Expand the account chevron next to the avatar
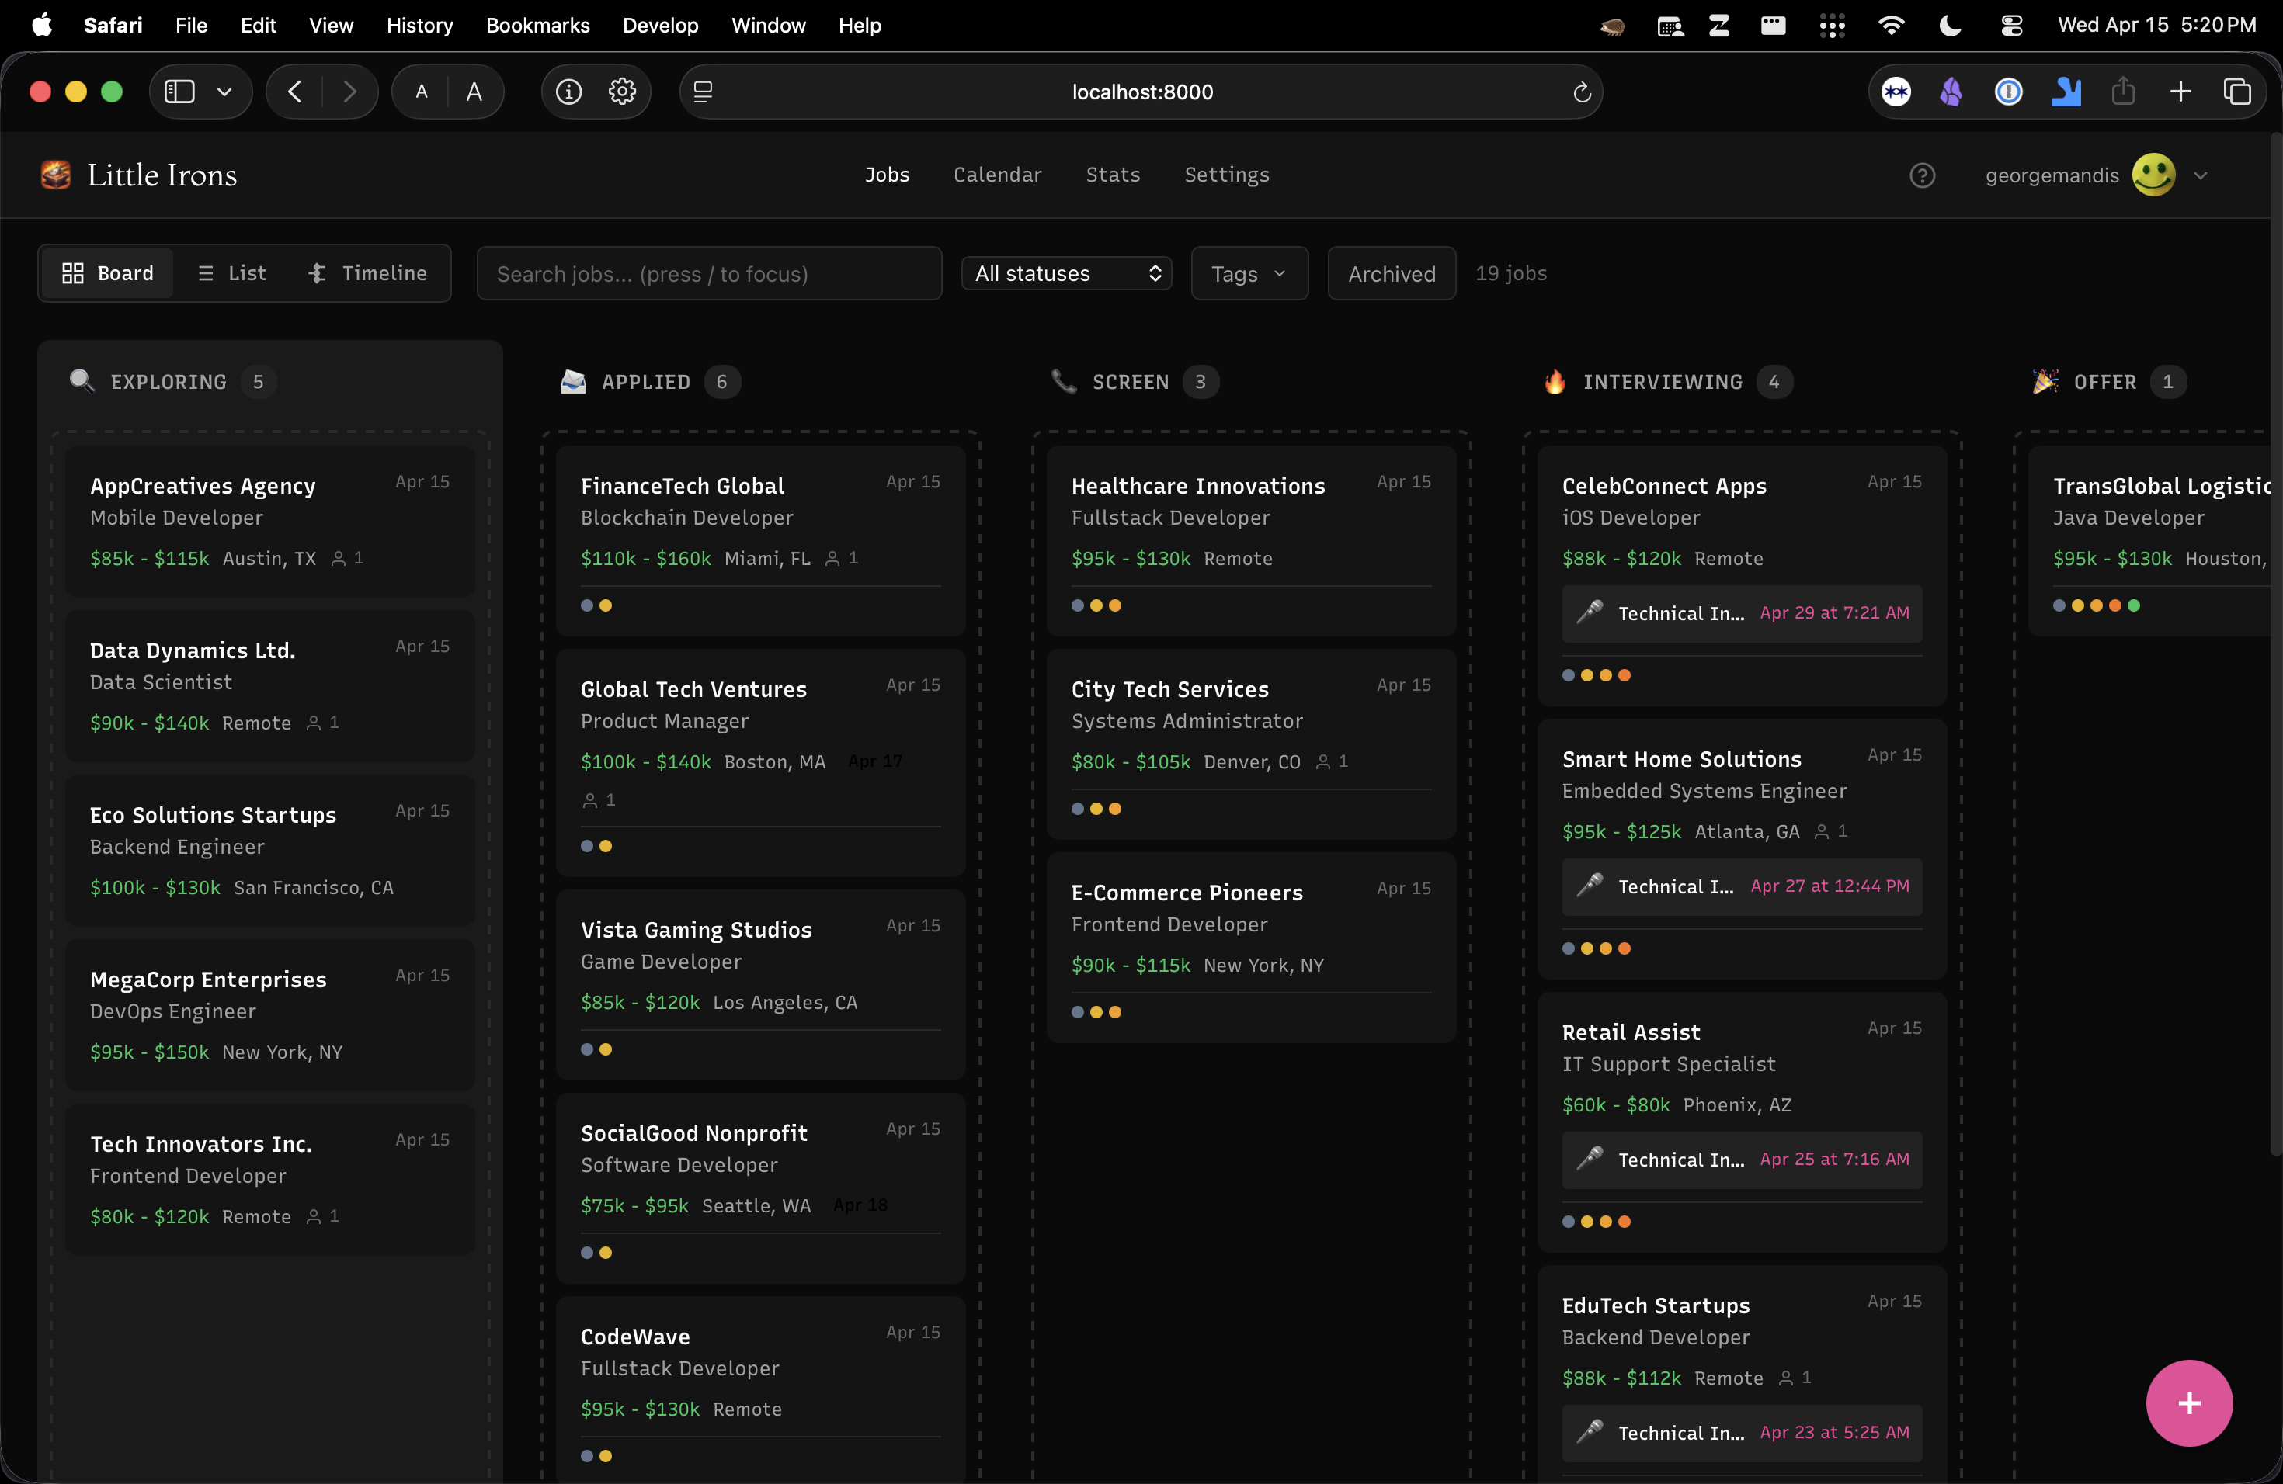The height and width of the screenshot is (1484, 2283). pyautogui.click(x=2201, y=175)
